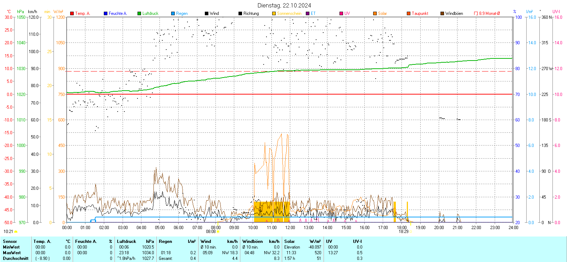Click the red Temp. A. legend square
Viewport: 567px width, 262px height.
[x=72, y=13]
